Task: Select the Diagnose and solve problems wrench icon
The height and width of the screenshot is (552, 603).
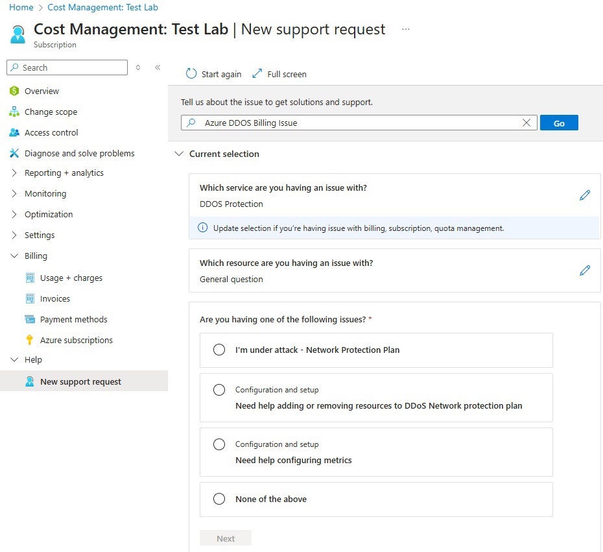Action: 14,153
